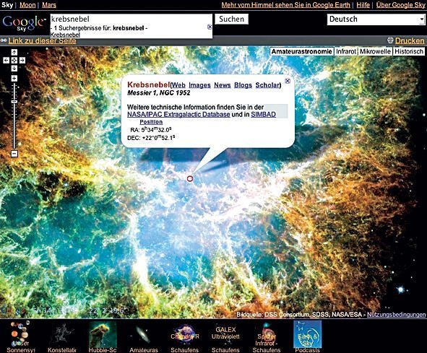Open Konstellationen thumbnail
The image size is (427, 353).
[x=62, y=336]
